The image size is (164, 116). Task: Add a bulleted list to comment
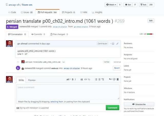(x=96, y=80)
